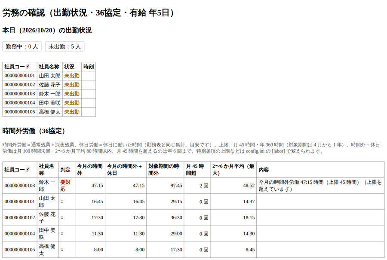Click the 48:52 average value
Image resolution: width=387 pixels, height=260 pixels.
(249, 186)
